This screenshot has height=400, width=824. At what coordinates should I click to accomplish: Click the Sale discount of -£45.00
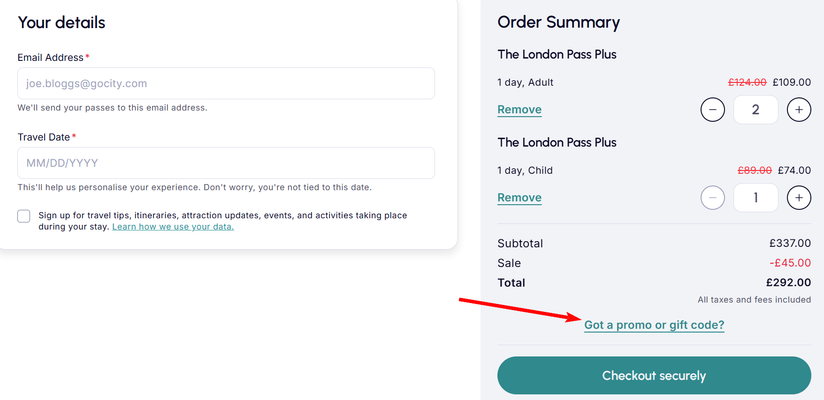point(790,263)
